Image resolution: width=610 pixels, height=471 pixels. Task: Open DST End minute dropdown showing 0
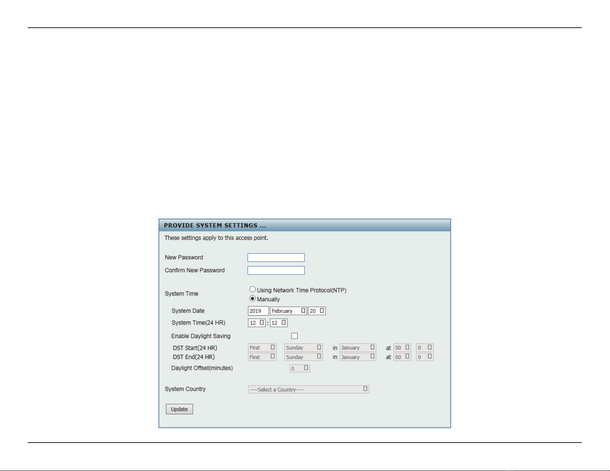click(425, 357)
